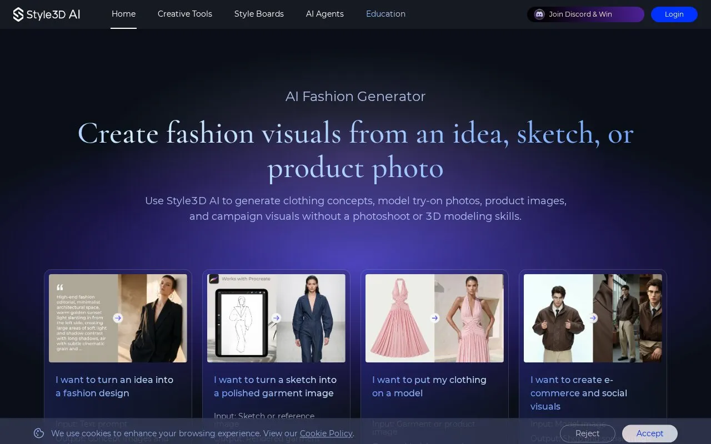Click the 'AI Fashion Generator' subtitle text

tap(355, 96)
